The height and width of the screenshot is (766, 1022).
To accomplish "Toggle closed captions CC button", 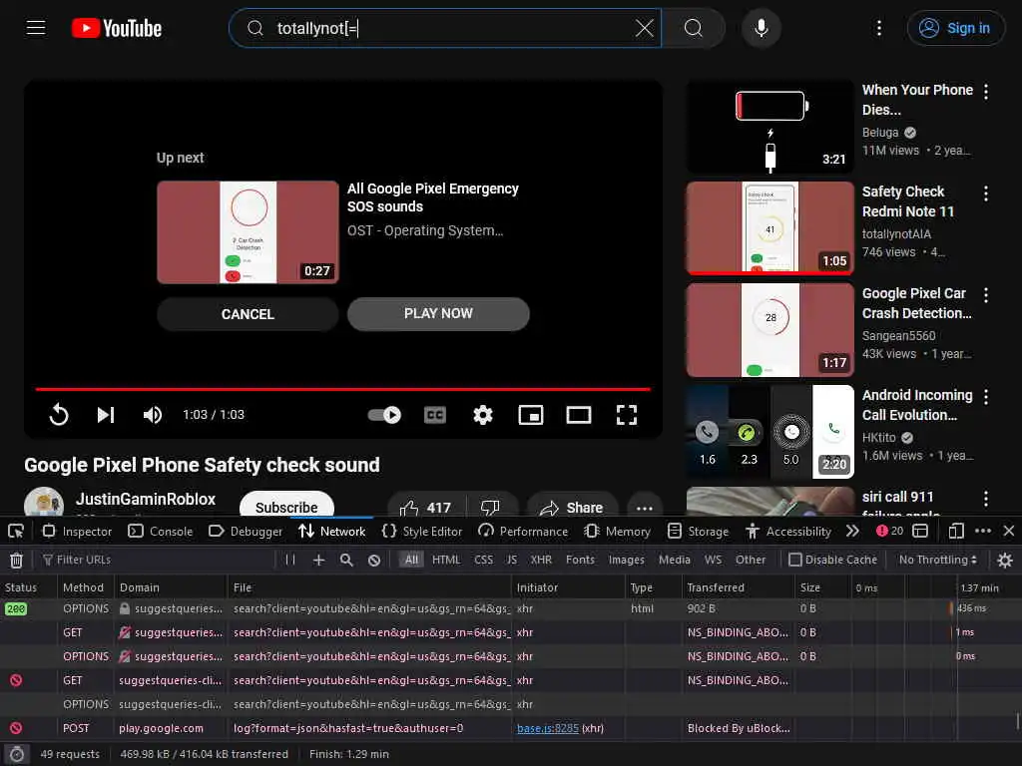I will [435, 415].
